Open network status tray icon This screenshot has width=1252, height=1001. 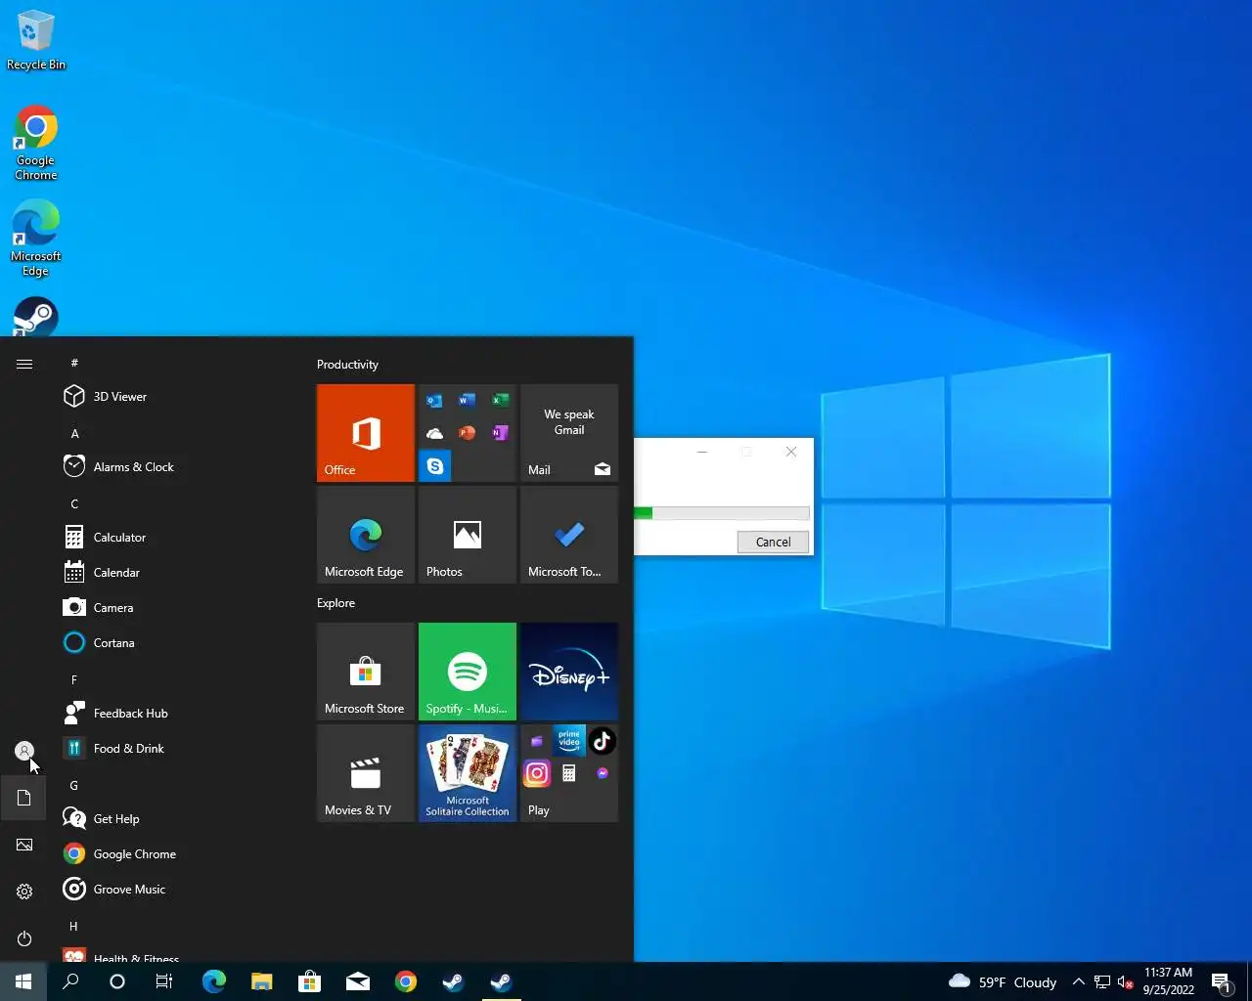1101,981
